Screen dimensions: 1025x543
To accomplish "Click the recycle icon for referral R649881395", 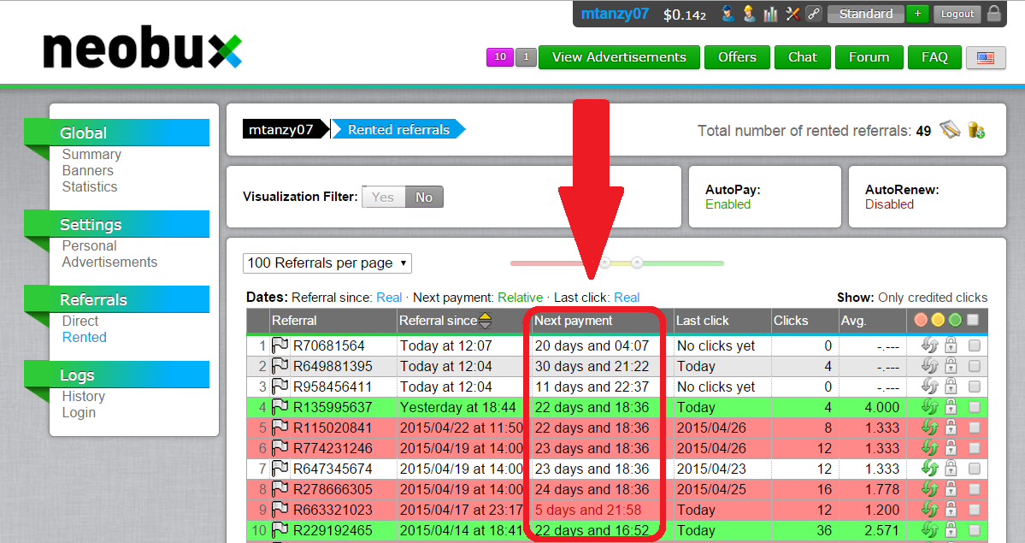I will tap(929, 366).
